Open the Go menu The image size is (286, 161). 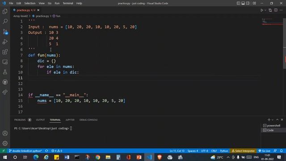tap(50, 3)
